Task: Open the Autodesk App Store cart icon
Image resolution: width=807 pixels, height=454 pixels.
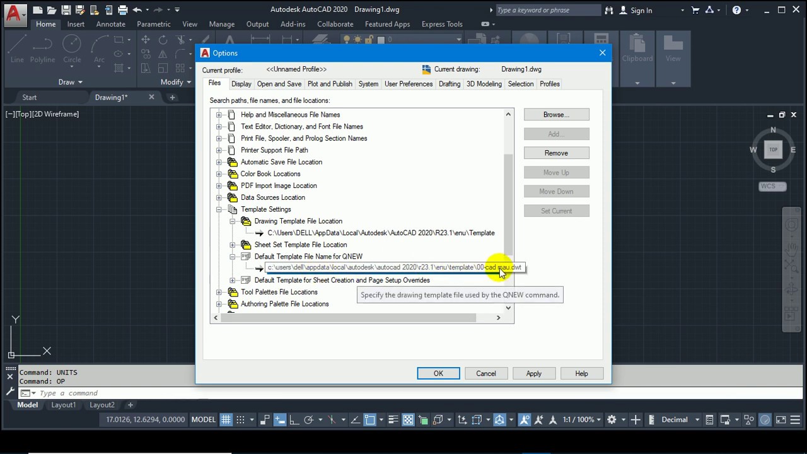Action: (695, 10)
